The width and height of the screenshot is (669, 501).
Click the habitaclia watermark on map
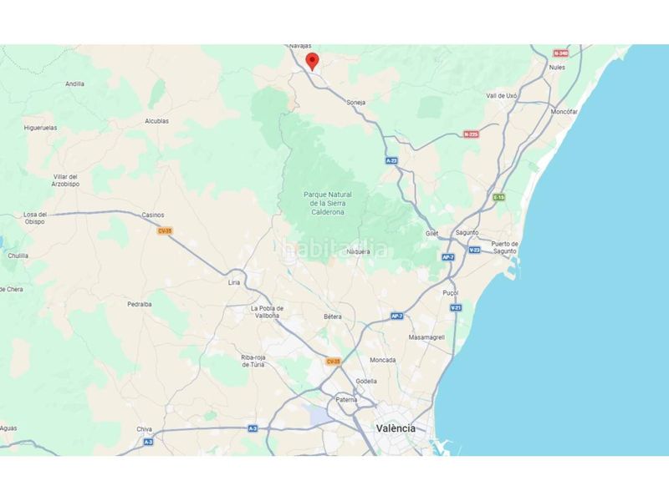(x=334, y=249)
